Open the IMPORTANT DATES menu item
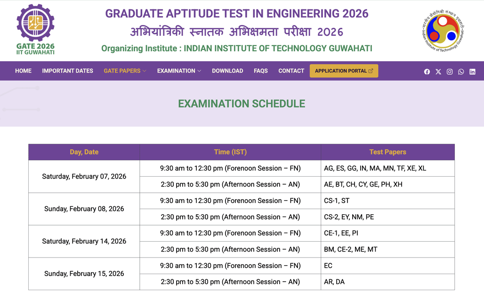The height and width of the screenshot is (301, 484). [67, 71]
